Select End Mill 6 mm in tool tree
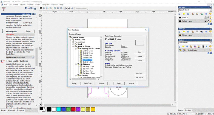The image size is (214, 115). [x=87, y=55]
